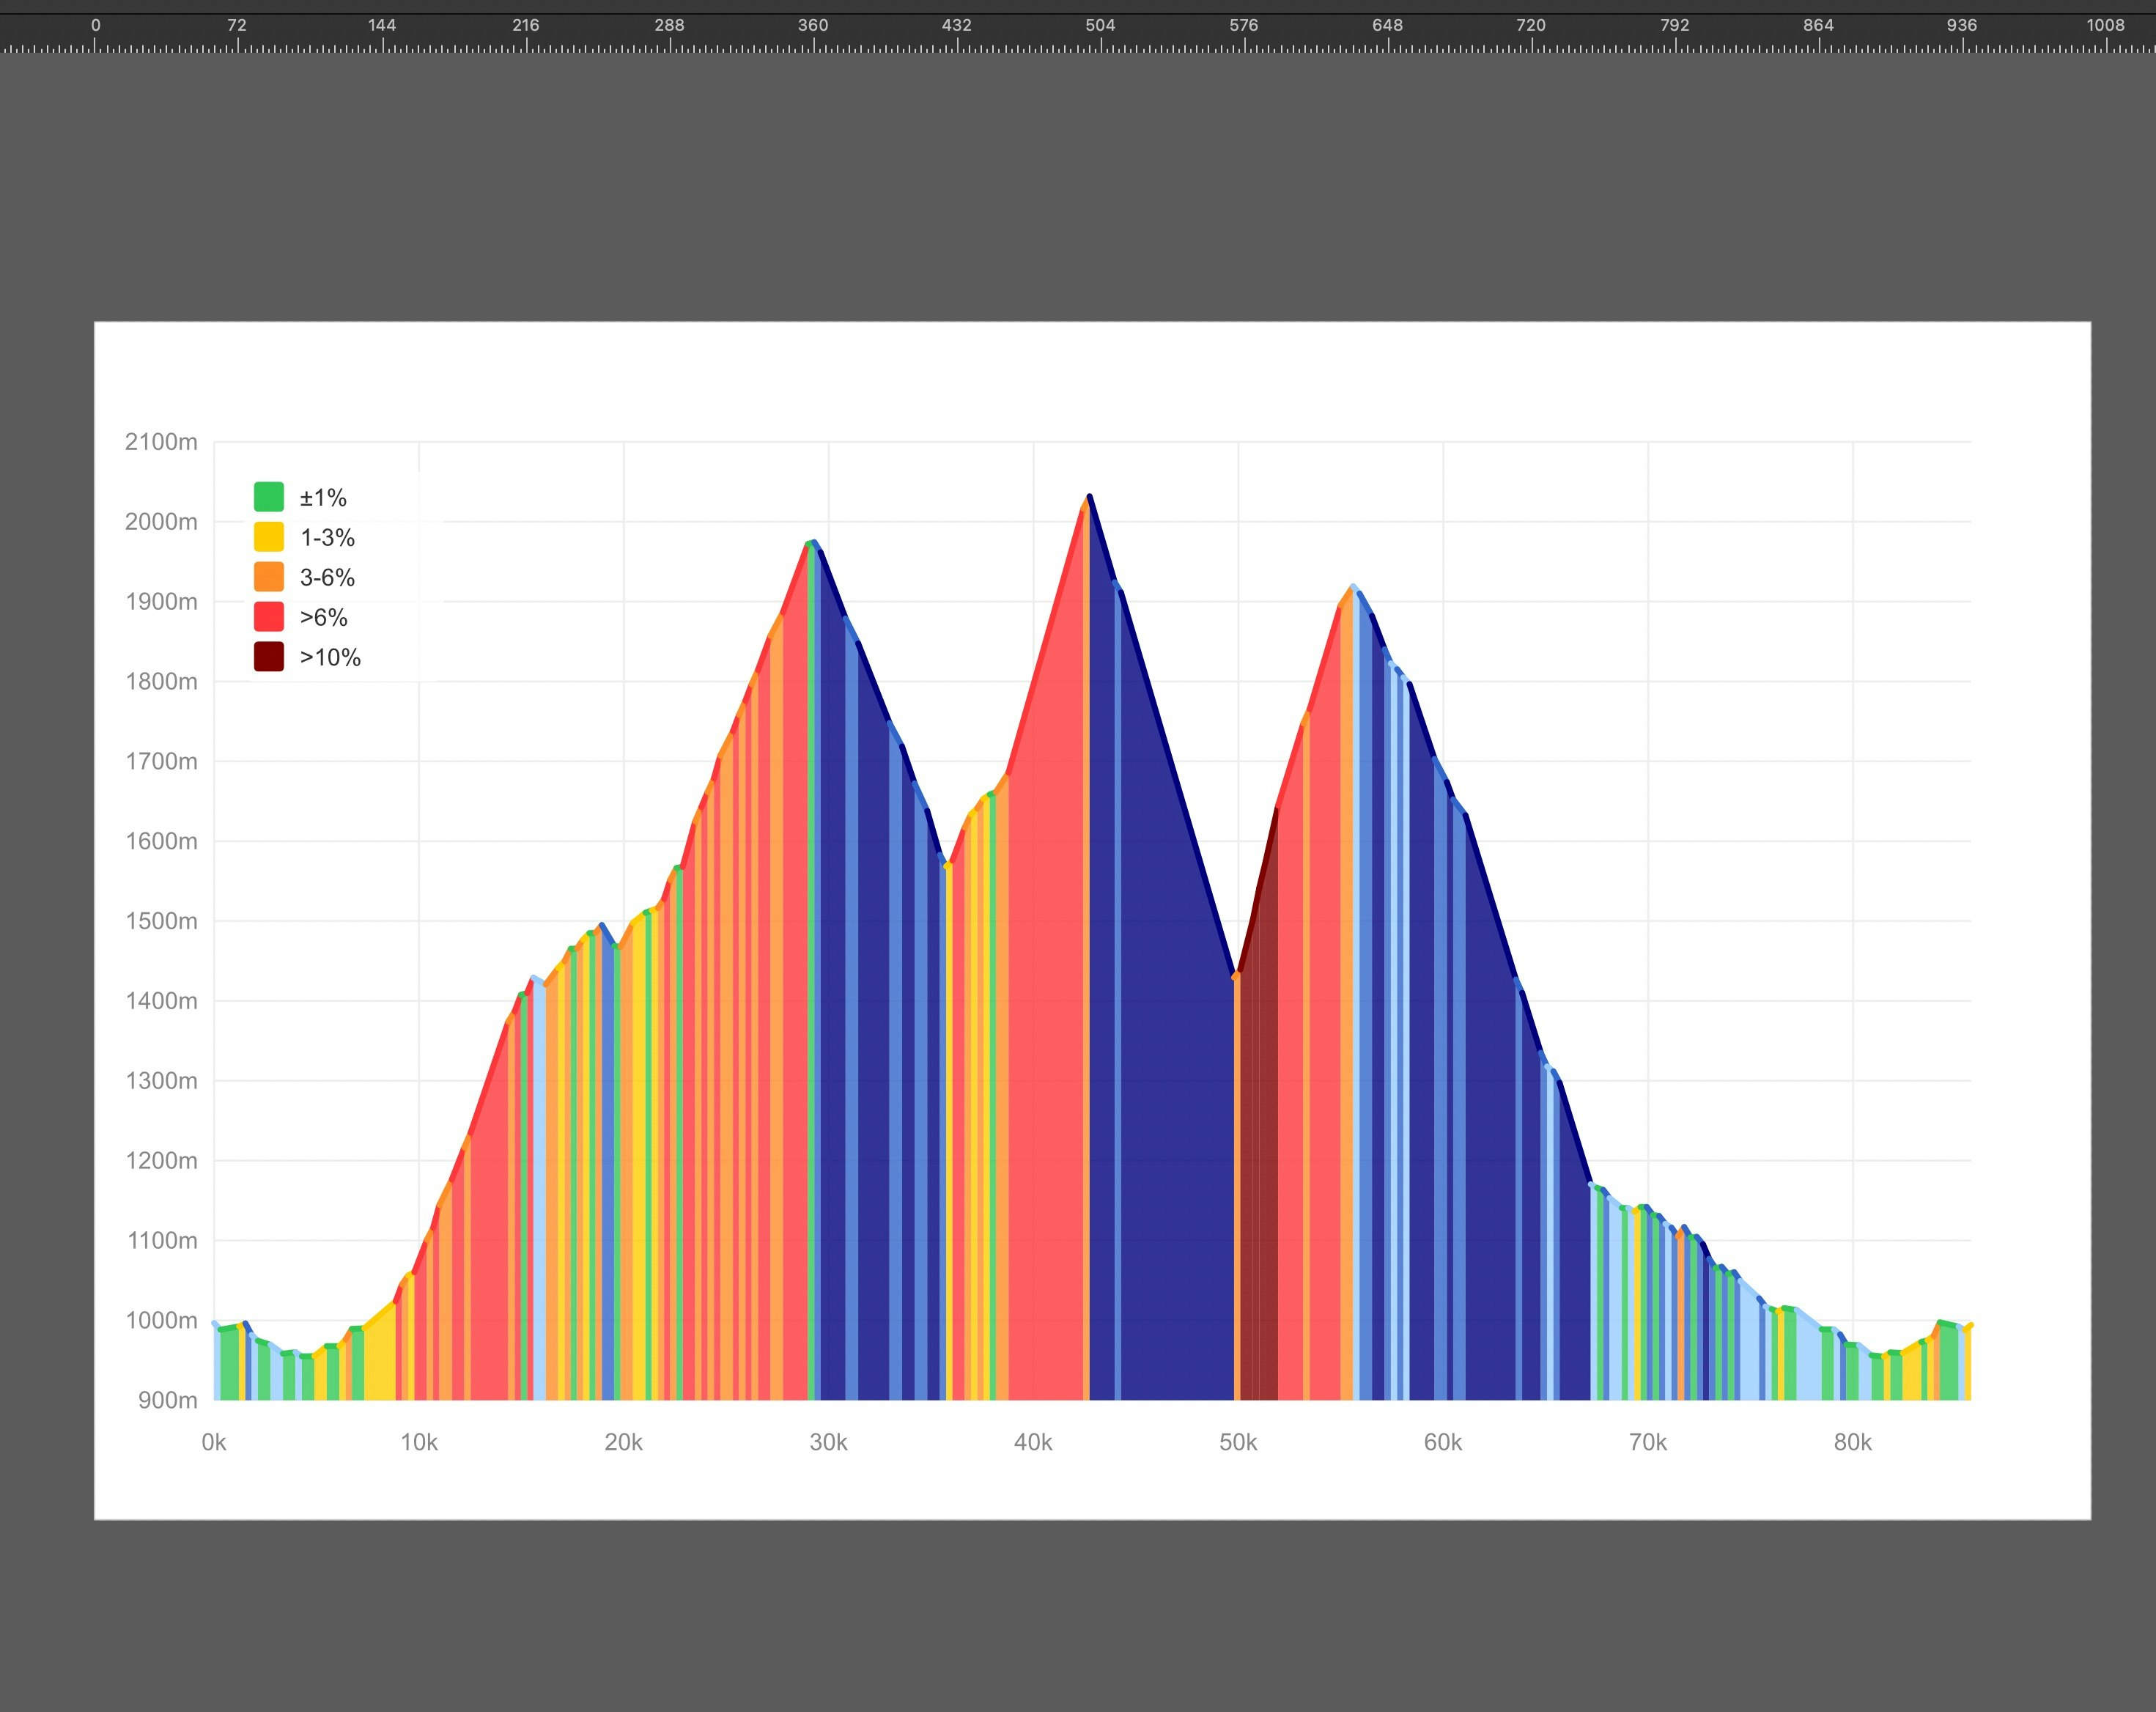The height and width of the screenshot is (1712, 2156).
Task: Click the 900m y-axis label
Action: [x=167, y=1400]
